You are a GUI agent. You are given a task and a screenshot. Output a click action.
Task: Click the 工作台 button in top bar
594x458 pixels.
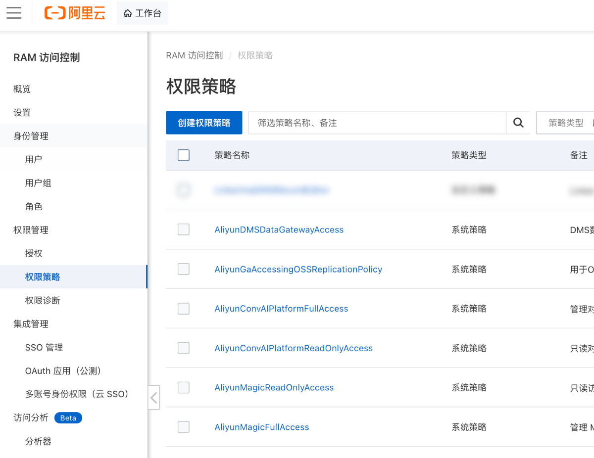pos(143,13)
